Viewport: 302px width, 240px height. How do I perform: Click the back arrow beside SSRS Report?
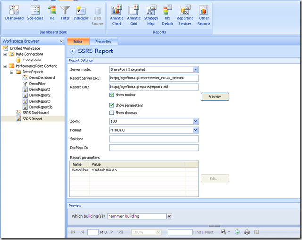tap(73, 51)
